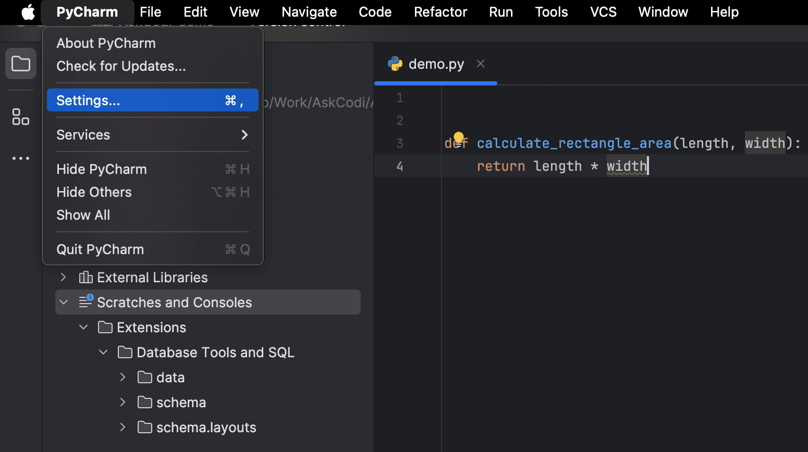The width and height of the screenshot is (808, 452).
Task: Select the data folder label
Action: [x=170, y=378]
